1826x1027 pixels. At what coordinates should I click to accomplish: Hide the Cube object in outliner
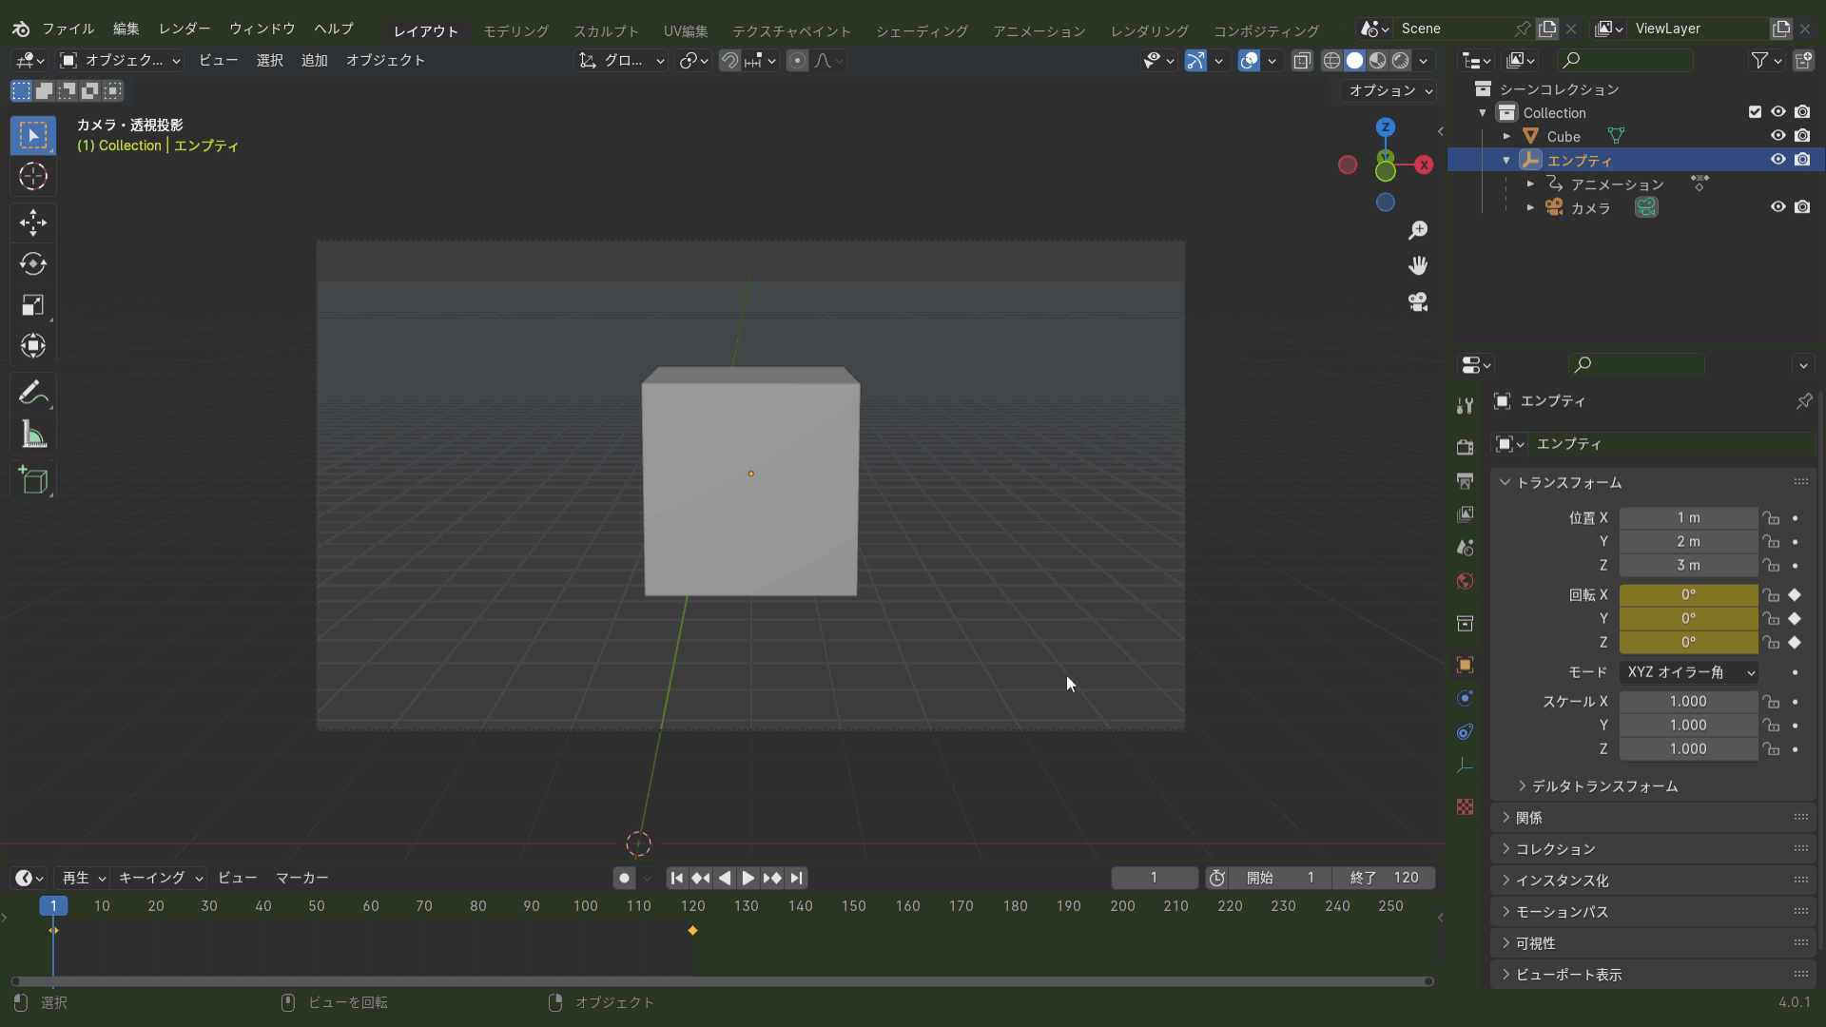point(1777,136)
